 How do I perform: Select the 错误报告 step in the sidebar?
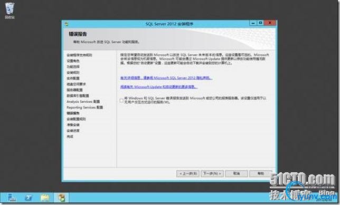coord(73,113)
